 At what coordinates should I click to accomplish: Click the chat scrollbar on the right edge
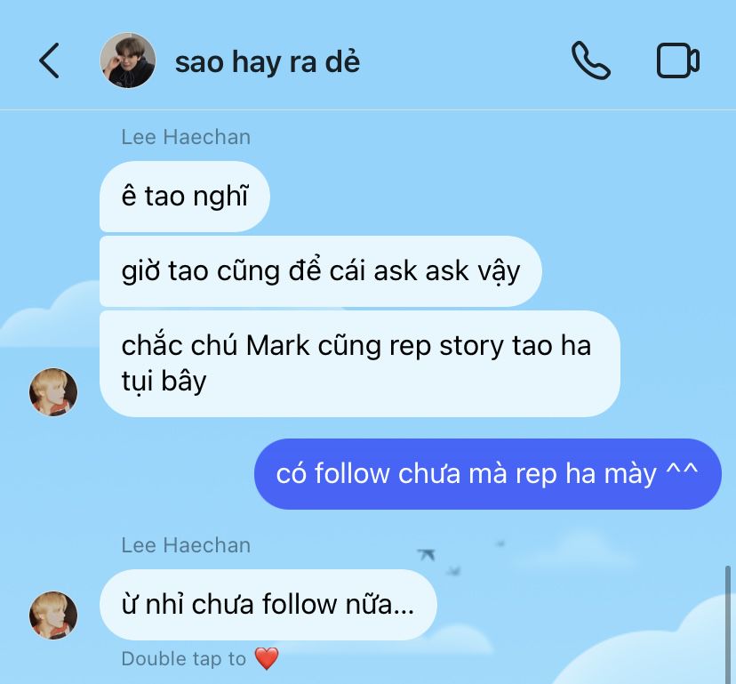click(728, 624)
